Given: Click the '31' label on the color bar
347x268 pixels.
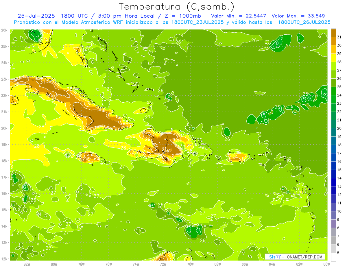Looking at the screenshot, I should (x=339, y=37).
